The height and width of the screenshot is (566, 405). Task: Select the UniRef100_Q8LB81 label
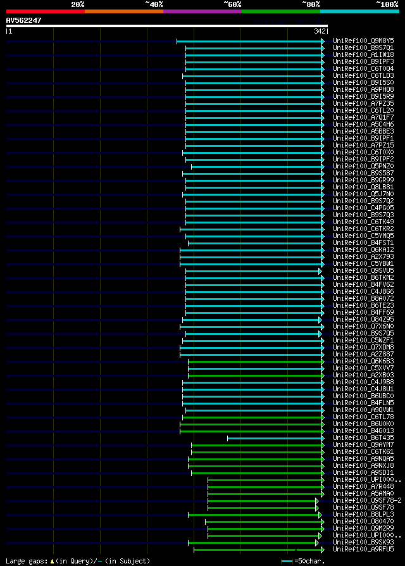[363, 187]
